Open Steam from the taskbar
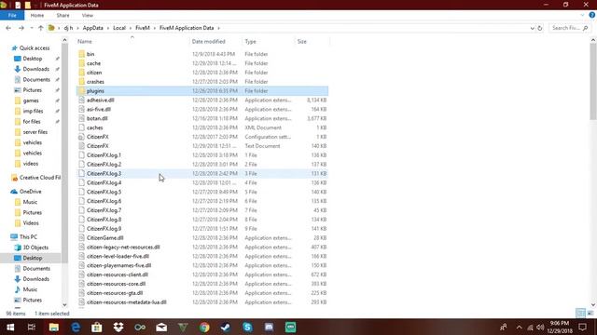Screen dimensions: 597x335 [226, 327]
